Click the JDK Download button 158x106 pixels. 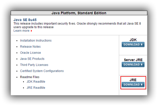click(x=133, y=45)
